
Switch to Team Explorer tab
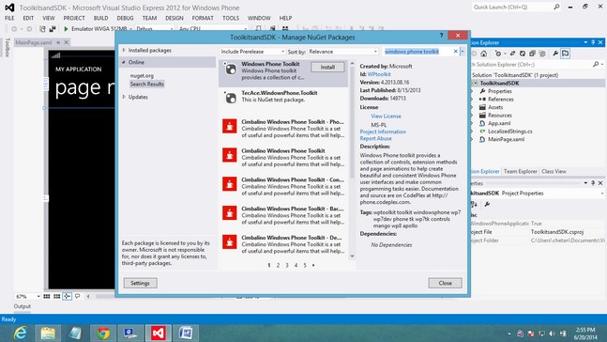(x=521, y=171)
